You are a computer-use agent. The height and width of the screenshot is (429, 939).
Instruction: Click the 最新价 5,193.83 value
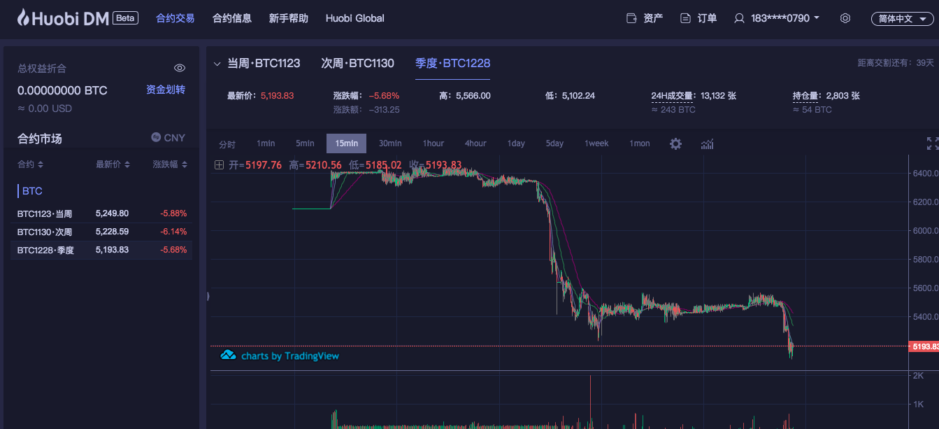277,95
